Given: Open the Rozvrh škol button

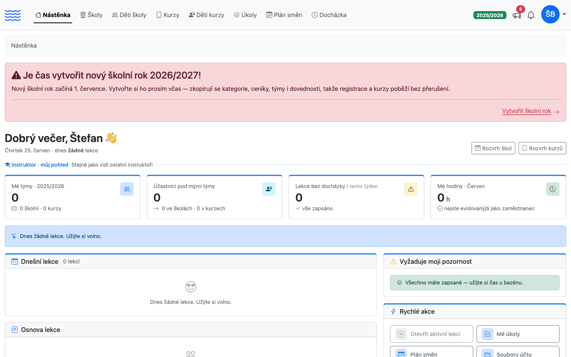Looking at the screenshot, I should coord(493,148).
